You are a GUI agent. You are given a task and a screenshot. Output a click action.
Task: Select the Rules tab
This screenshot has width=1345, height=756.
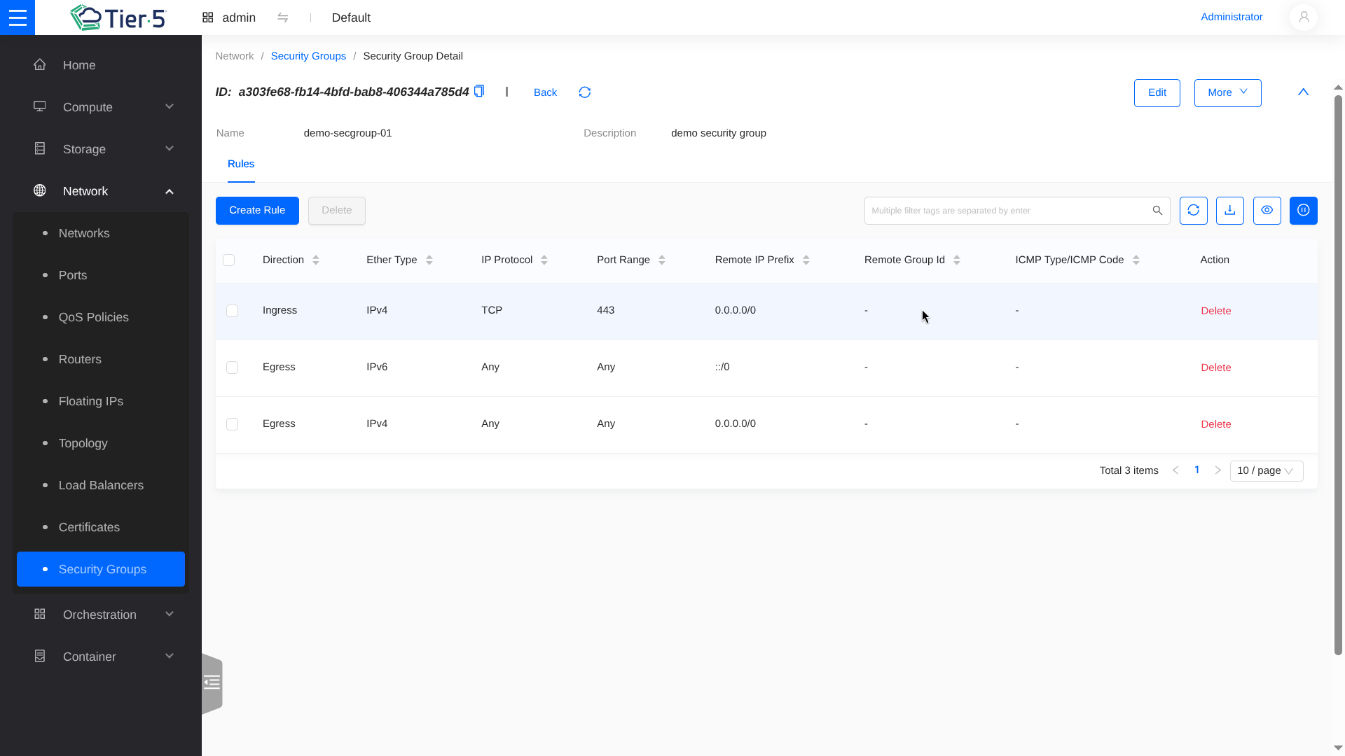pos(240,164)
